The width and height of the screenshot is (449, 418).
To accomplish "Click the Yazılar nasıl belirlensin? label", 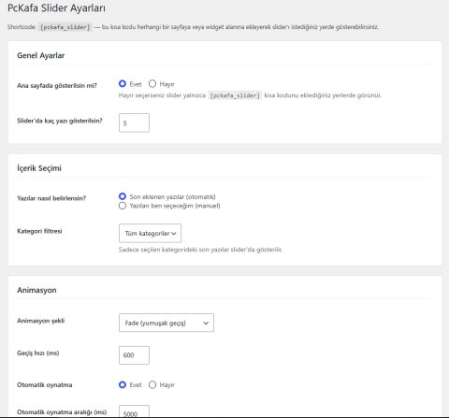I will 51,198.
